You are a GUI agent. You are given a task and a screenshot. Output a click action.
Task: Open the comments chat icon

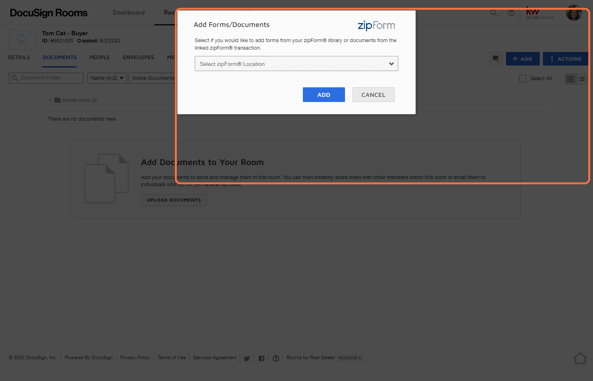pyautogui.click(x=496, y=59)
